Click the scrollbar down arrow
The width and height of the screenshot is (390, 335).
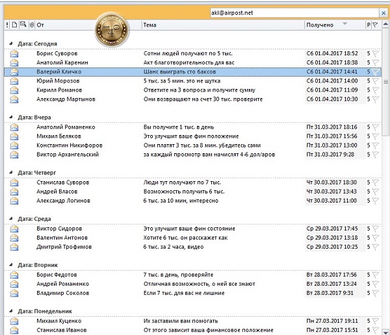point(385,332)
